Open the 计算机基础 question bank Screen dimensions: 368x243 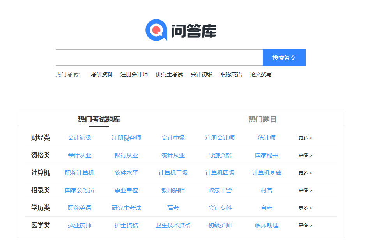(267, 173)
